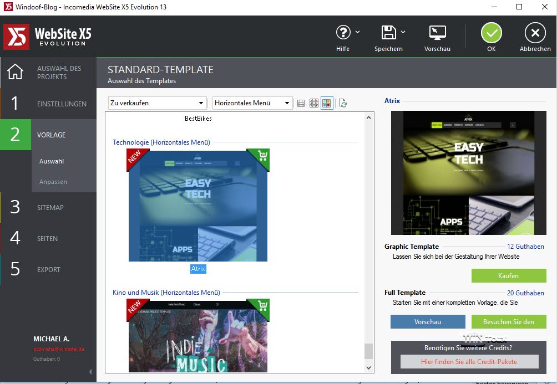Click the large Atrix preview image

(x=469, y=173)
